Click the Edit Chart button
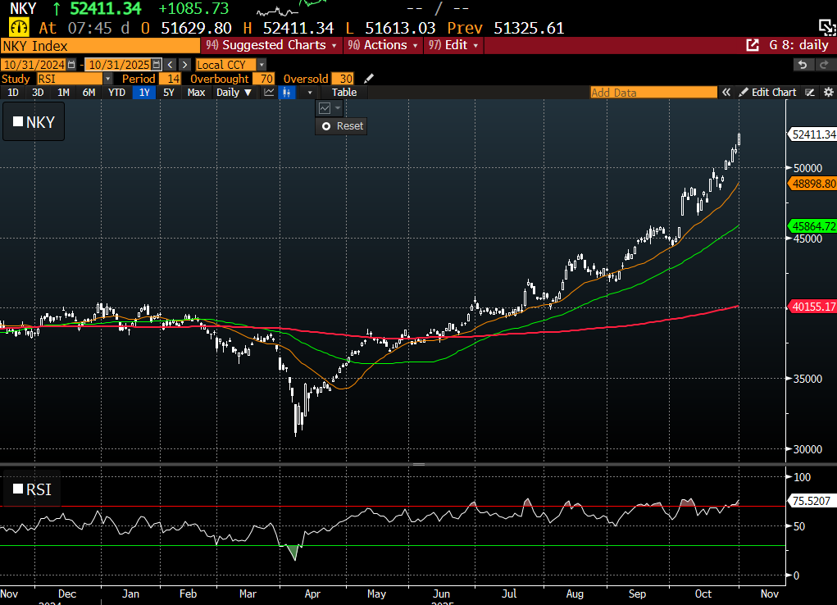The width and height of the screenshot is (837, 605). (x=767, y=93)
